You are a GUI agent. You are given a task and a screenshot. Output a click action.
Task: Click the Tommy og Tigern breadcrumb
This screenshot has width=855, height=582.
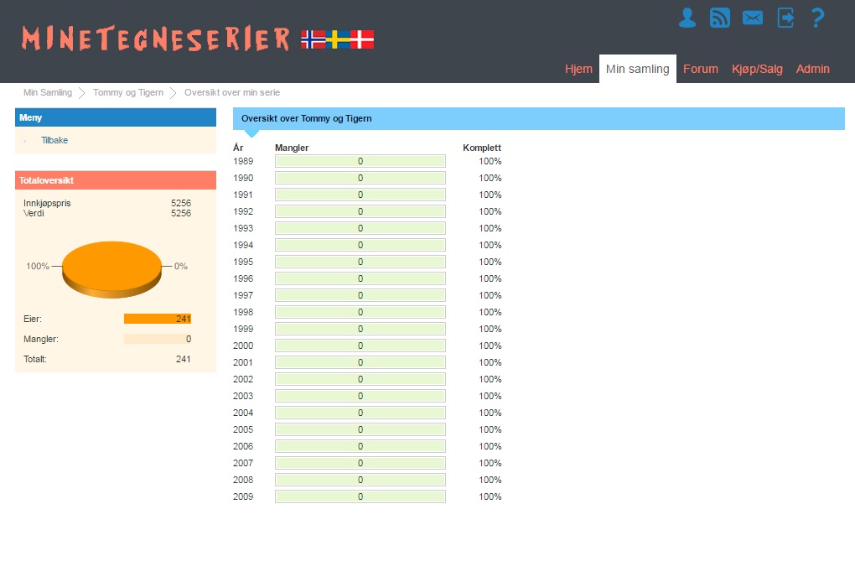coord(128,92)
